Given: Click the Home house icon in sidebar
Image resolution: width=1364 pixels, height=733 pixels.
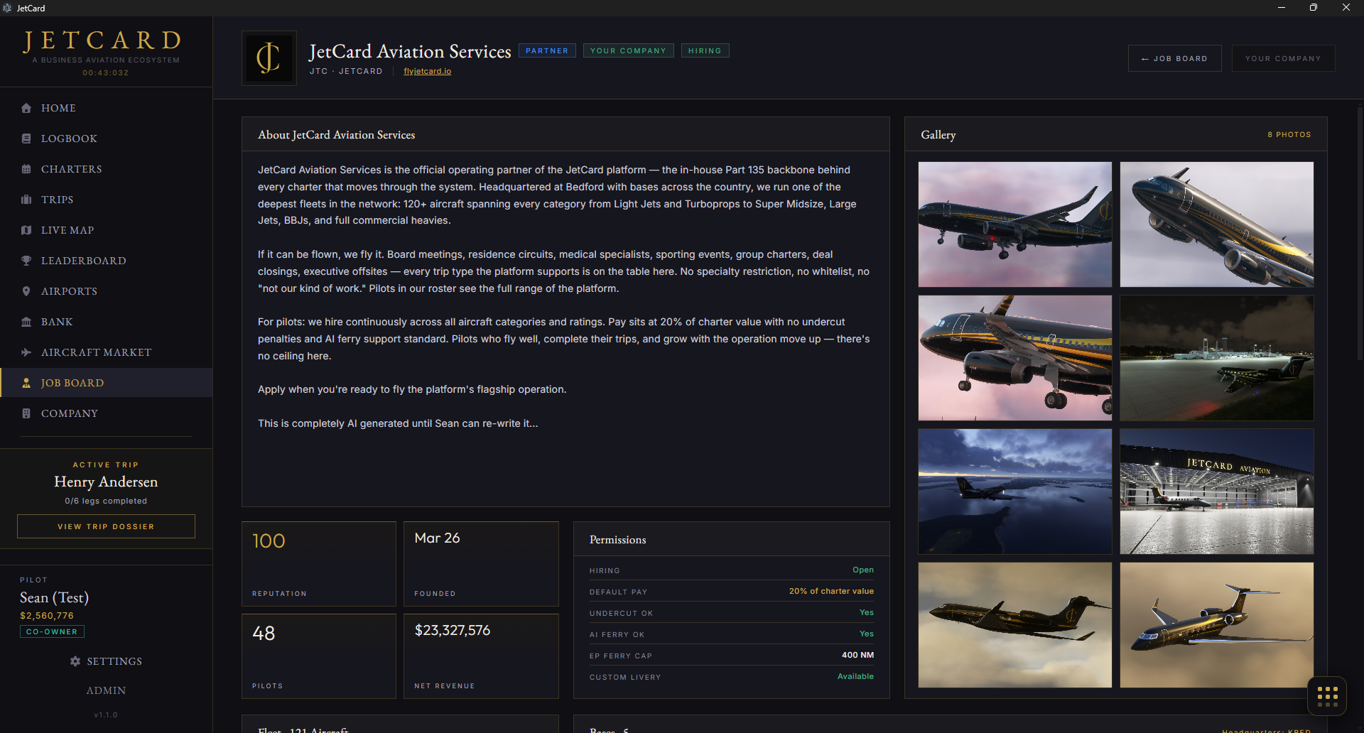Looking at the screenshot, I should [26, 108].
